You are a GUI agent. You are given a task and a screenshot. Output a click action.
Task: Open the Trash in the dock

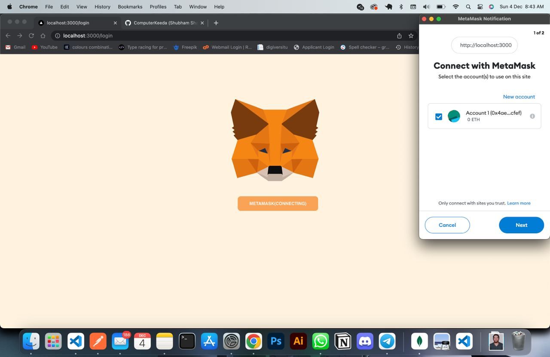519,341
